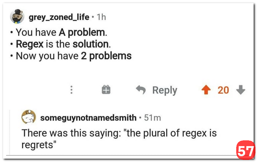Tap the "Now you have 2 problems" line

coord(73,56)
